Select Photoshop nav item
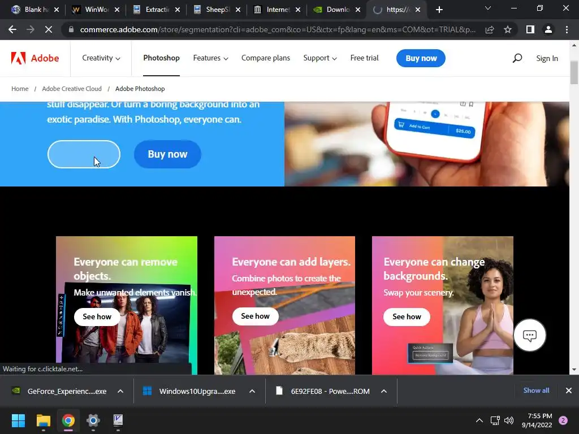This screenshot has height=434, width=579. (x=161, y=58)
